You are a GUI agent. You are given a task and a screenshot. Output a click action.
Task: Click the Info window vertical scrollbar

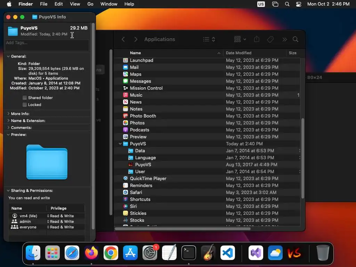pos(93,126)
